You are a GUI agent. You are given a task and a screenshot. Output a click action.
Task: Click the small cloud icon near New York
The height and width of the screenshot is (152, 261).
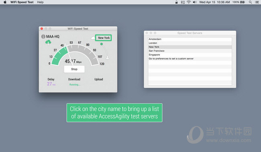pyautogui.click(x=93, y=38)
